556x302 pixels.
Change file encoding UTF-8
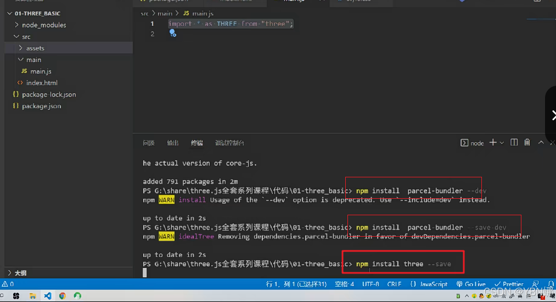tap(370, 284)
